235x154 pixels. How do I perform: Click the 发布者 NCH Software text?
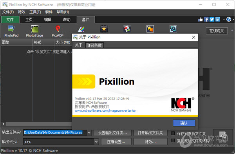(91, 103)
